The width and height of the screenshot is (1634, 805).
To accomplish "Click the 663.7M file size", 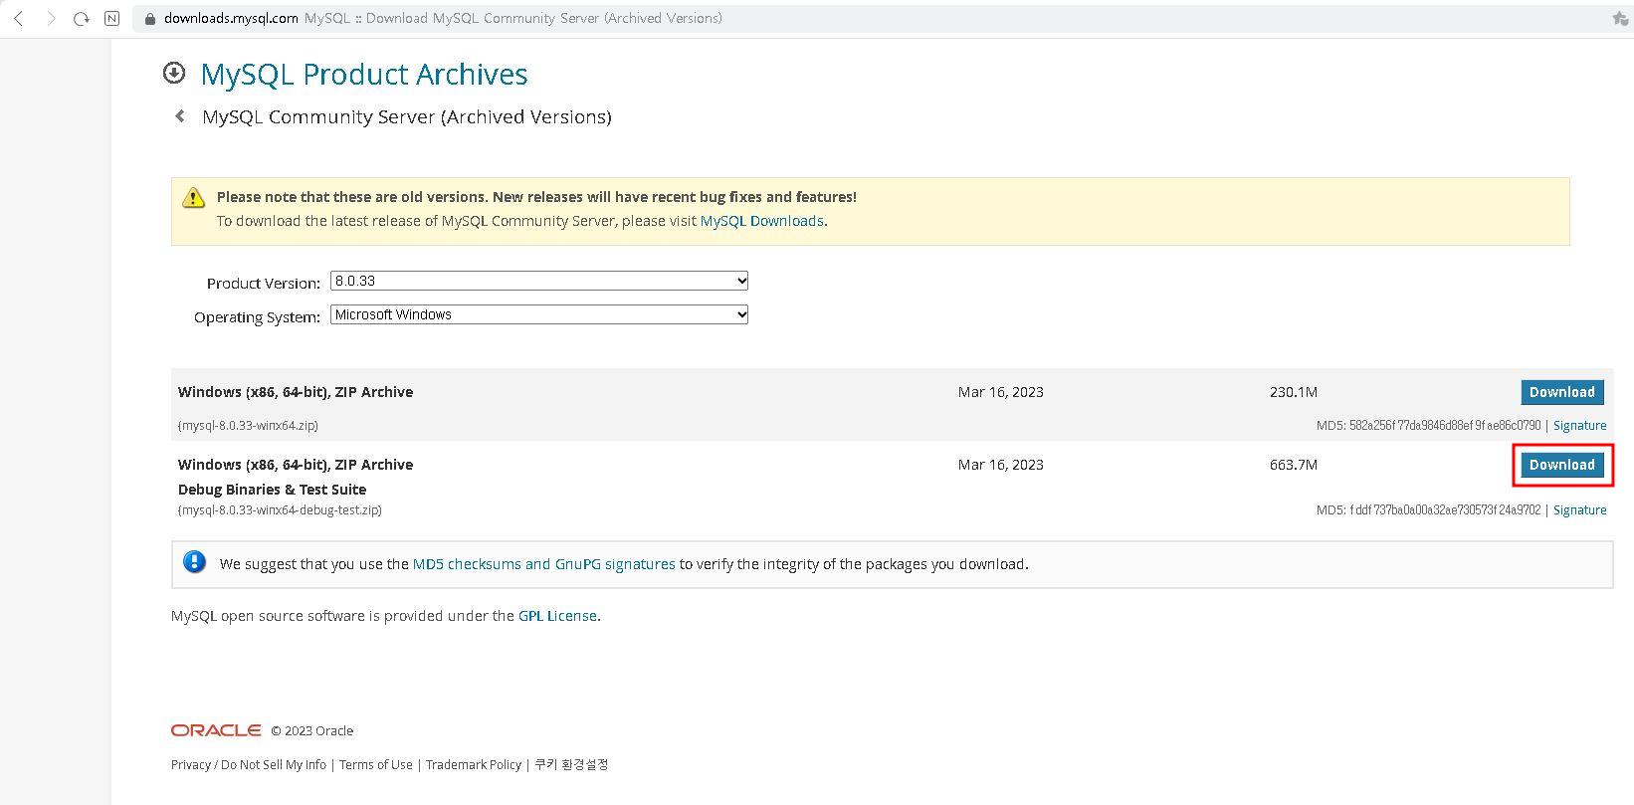I will (1294, 465).
